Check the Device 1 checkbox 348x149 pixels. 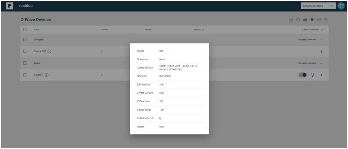coord(25,75)
